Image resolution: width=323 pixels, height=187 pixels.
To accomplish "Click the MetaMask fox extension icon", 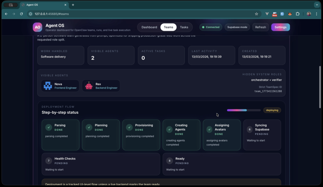I will [290, 14].
